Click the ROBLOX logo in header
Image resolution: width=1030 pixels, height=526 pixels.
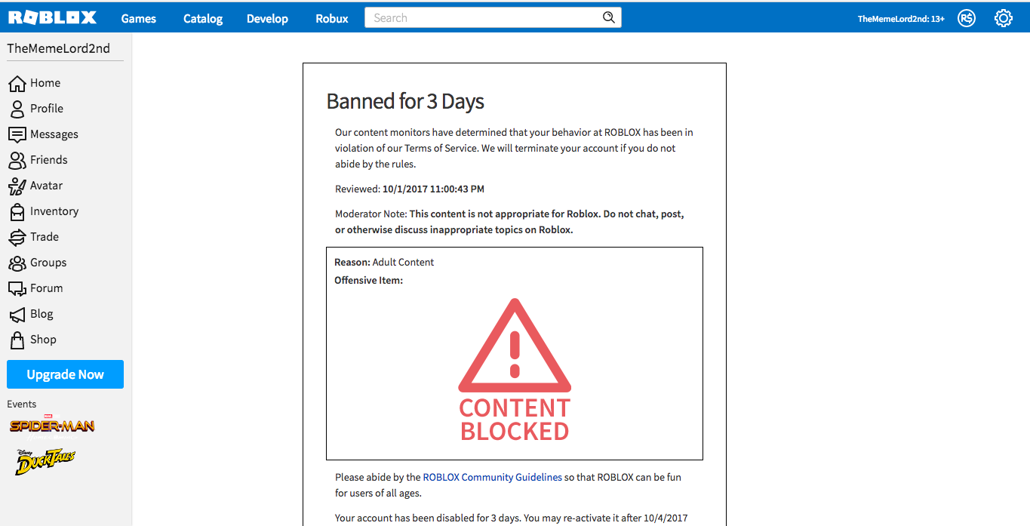click(53, 17)
